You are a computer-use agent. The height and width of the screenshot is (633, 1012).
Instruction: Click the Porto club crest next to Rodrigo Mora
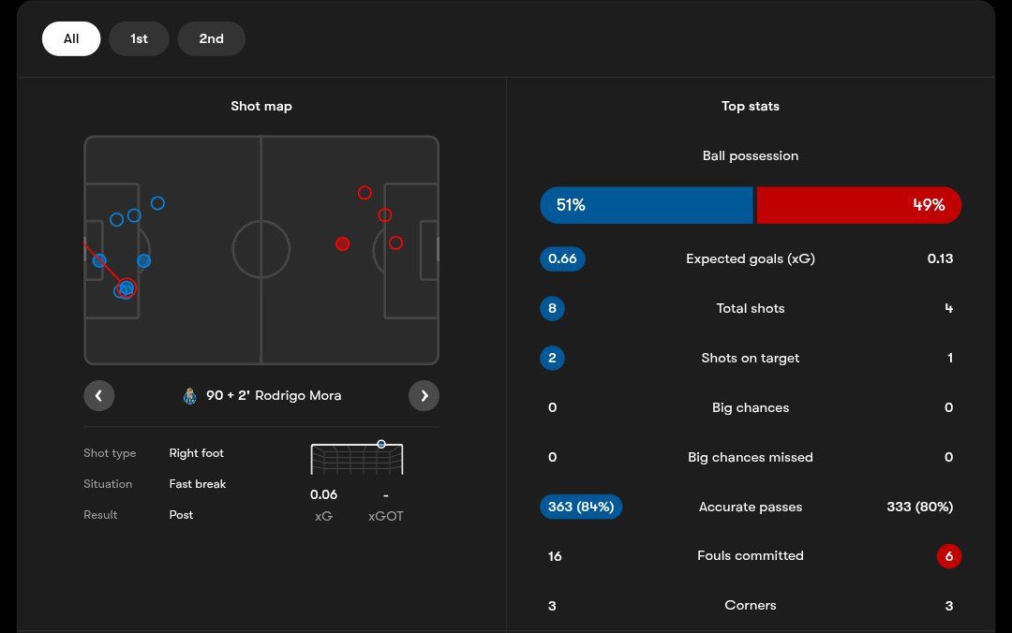pos(189,395)
